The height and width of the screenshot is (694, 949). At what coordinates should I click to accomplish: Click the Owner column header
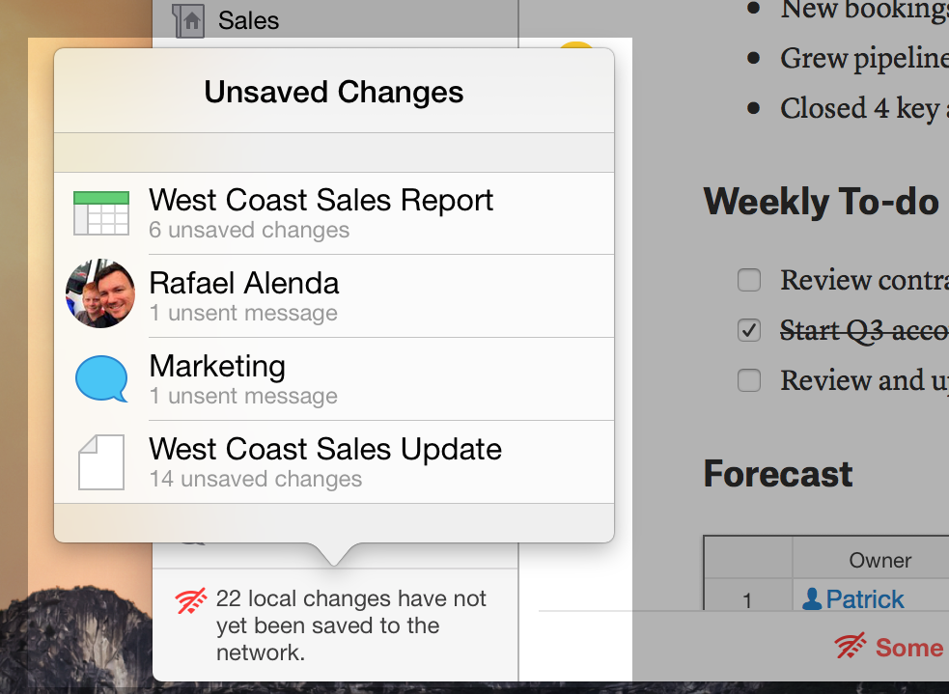click(x=879, y=560)
